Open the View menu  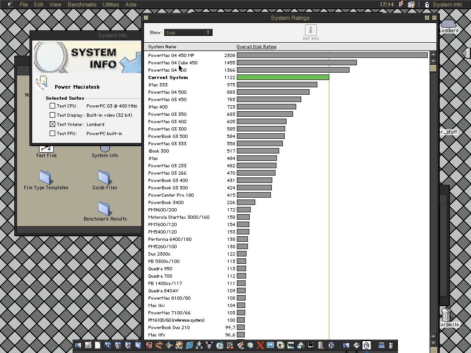pos(55,5)
